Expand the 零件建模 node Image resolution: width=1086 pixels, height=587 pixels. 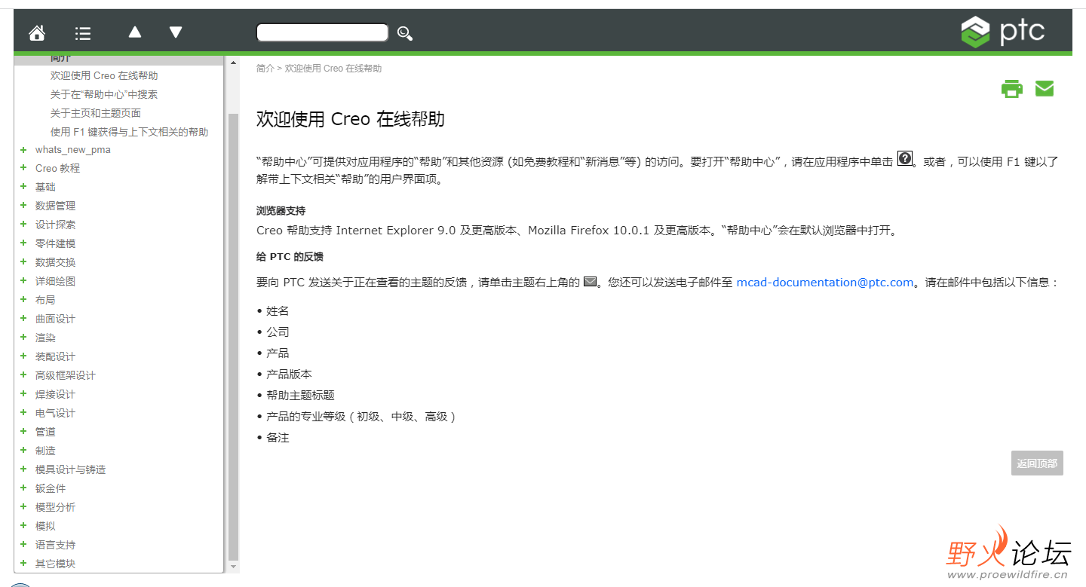click(24, 243)
